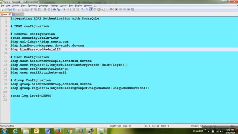Click the length : 588 status entry
This screenshot has width=238, height=134.
[115, 126]
